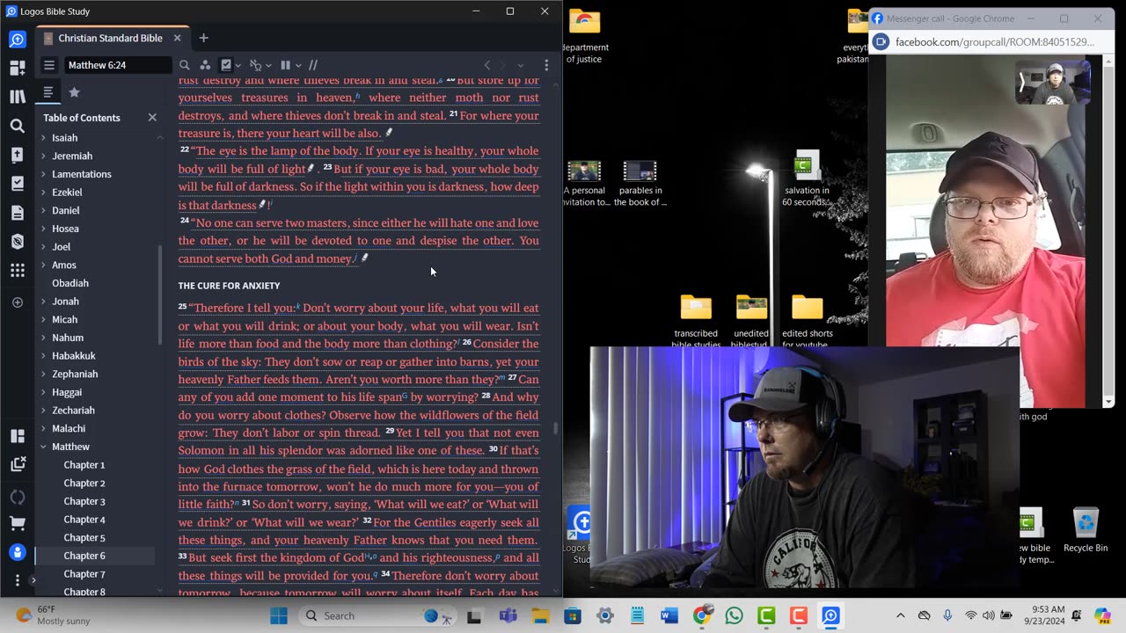1126x633 pixels.
Task: Click the interlinear double-slash icon
Action: 312,65
